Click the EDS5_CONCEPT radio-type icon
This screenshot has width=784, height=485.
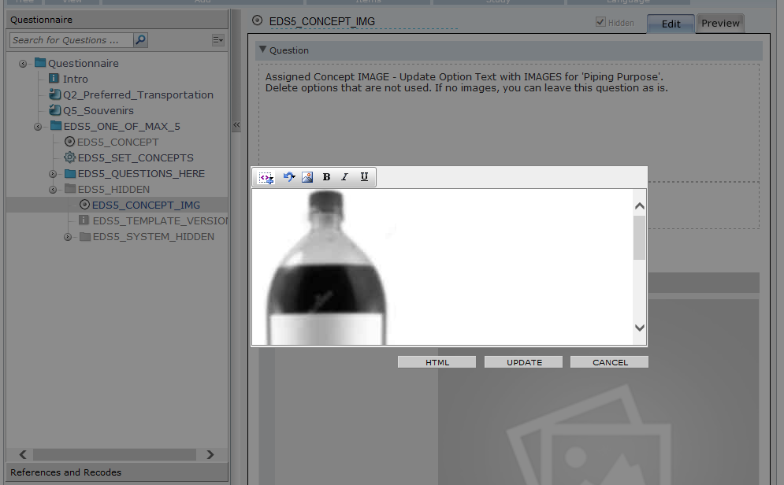point(69,142)
